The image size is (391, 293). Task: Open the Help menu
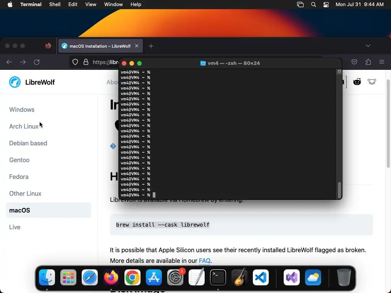click(x=136, y=5)
